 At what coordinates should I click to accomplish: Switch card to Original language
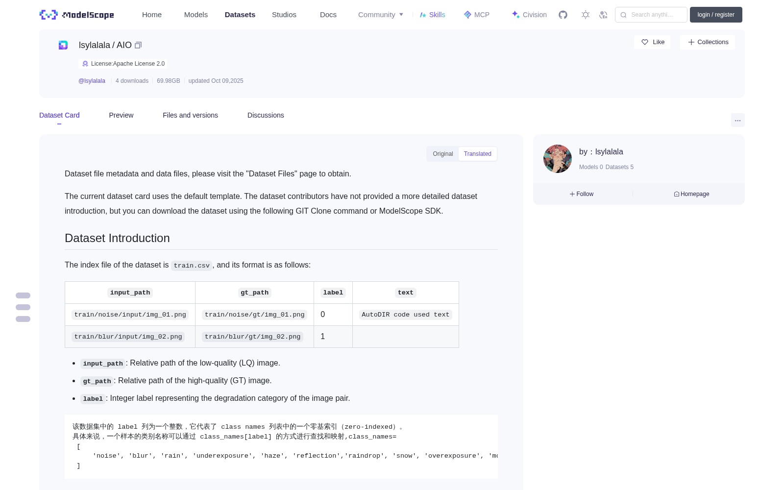tap(443, 154)
